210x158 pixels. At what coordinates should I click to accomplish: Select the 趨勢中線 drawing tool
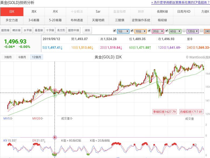(x=74, y=30)
